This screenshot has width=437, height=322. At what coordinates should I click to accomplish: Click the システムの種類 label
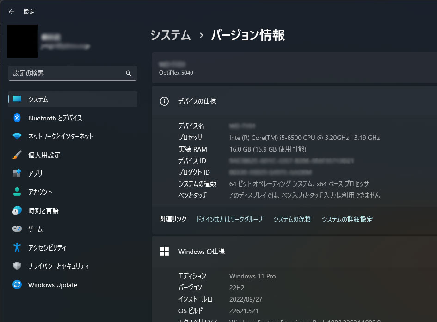point(197,184)
